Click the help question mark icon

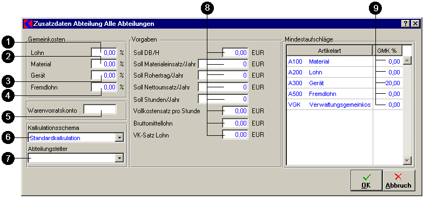[405, 24]
